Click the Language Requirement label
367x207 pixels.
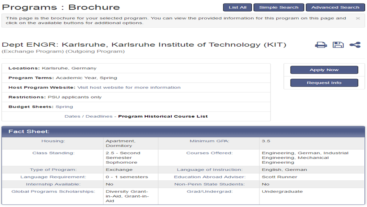coord(53,177)
